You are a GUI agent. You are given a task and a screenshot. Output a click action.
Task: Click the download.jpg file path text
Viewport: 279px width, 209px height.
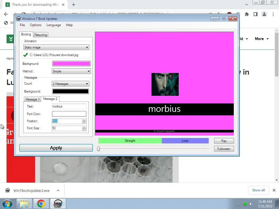(x=54, y=55)
